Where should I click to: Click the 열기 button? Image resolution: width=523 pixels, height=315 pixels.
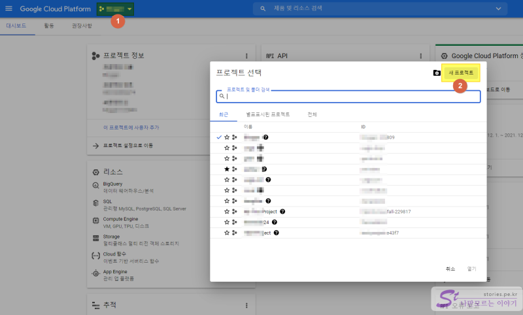tap(471, 269)
